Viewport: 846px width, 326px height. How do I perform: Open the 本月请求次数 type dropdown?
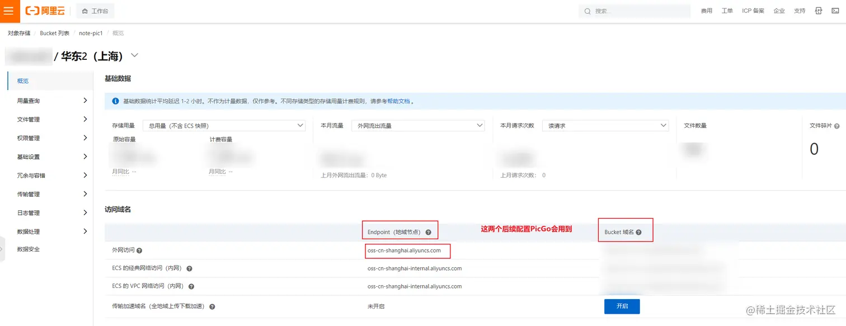click(605, 126)
